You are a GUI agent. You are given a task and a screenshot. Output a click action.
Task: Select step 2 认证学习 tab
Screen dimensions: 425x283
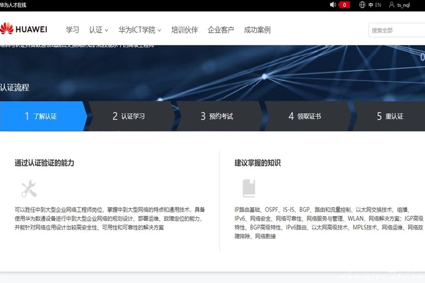point(129,116)
